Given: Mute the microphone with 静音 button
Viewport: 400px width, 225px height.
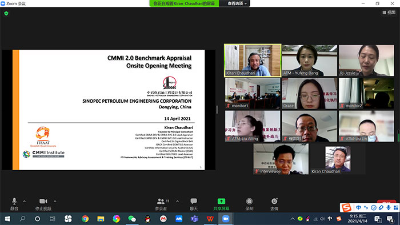Looking at the screenshot, I should coord(14,204).
